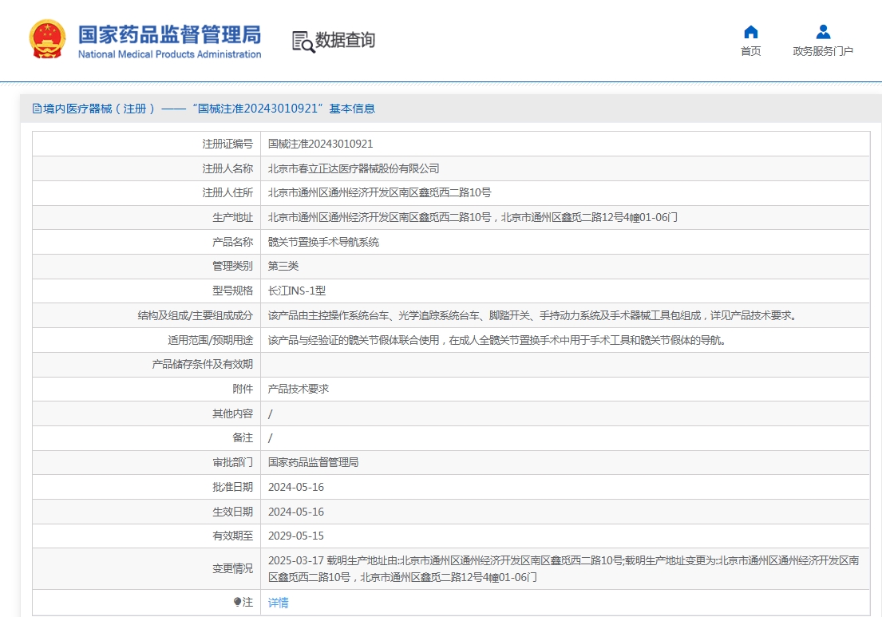
Task: Click the 附件 row label
Action: (x=243, y=389)
